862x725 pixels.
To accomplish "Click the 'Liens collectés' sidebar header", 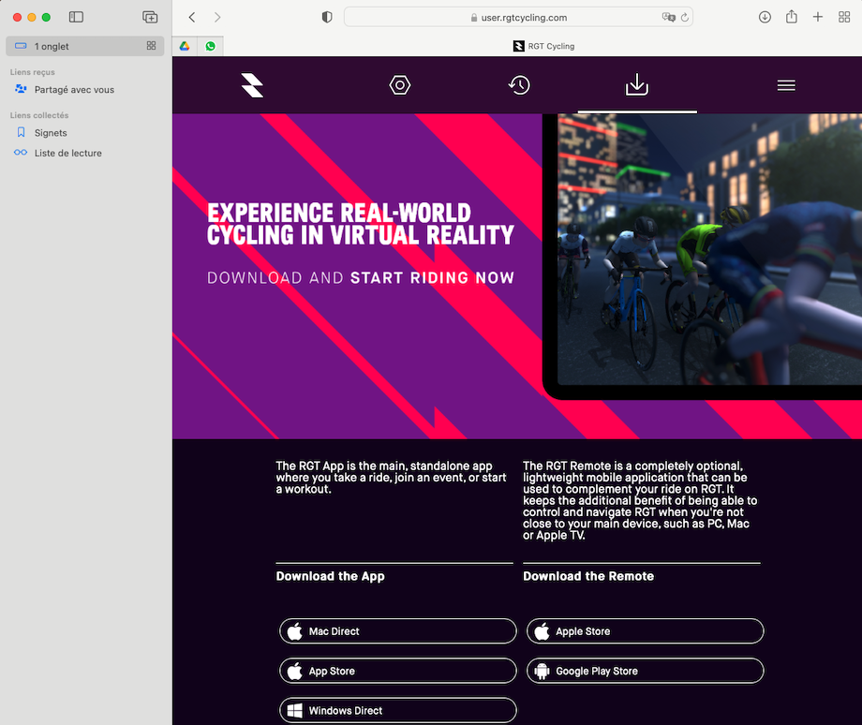I will tap(39, 115).
